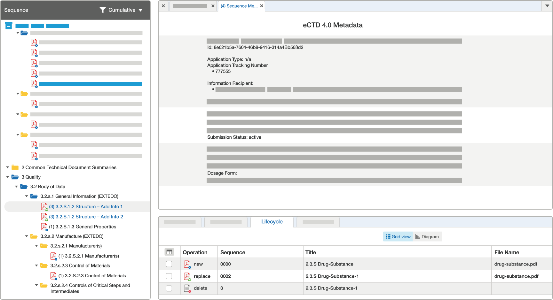Viewport: 553px width, 300px height.
Task: Collapse the 3.2 Body of Data node
Action: (x=16, y=187)
